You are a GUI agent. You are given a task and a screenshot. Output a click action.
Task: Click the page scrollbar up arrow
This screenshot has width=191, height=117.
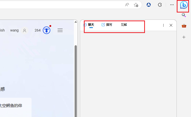(76, 22)
